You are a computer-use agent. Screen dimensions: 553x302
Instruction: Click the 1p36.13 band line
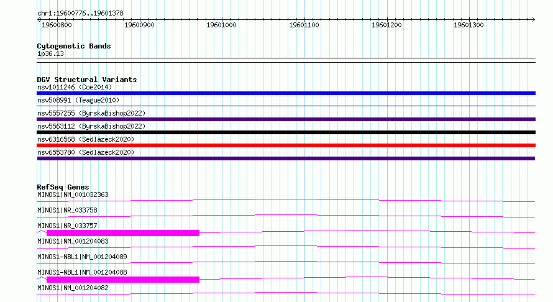(286, 60)
